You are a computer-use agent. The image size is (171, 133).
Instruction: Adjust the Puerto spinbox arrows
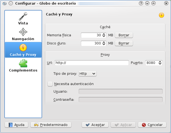point(160,63)
